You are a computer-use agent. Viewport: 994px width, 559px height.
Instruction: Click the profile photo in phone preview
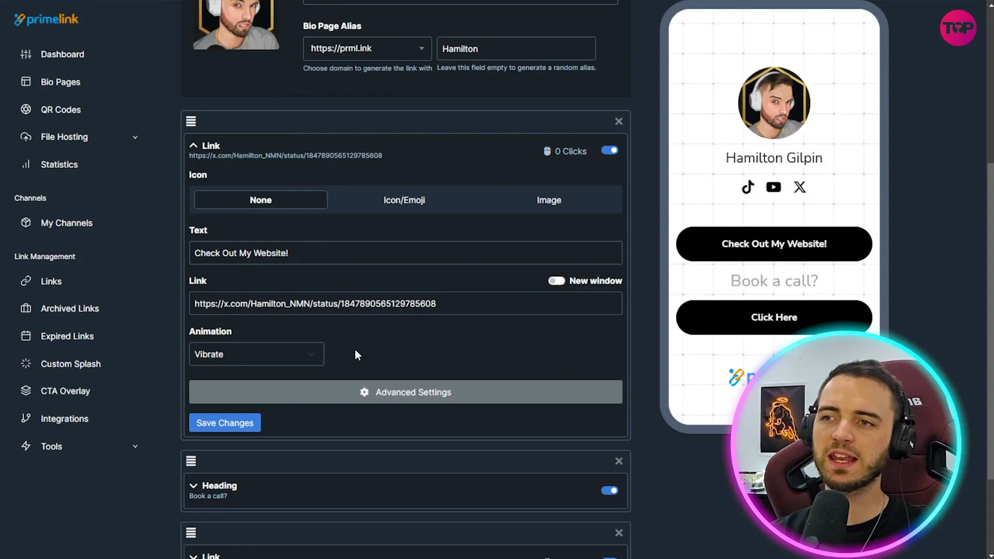coord(774,102)
